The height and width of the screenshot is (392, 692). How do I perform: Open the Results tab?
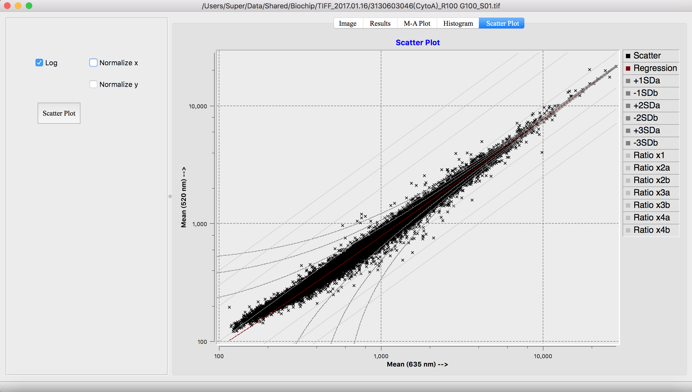(x=380, y=24)
